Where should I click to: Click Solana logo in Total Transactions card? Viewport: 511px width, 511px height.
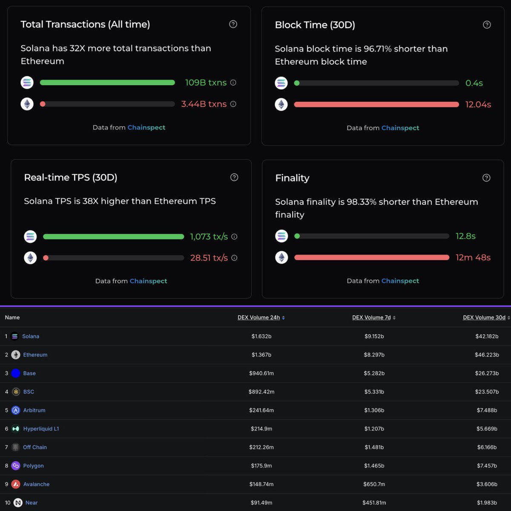pos(27,83)
